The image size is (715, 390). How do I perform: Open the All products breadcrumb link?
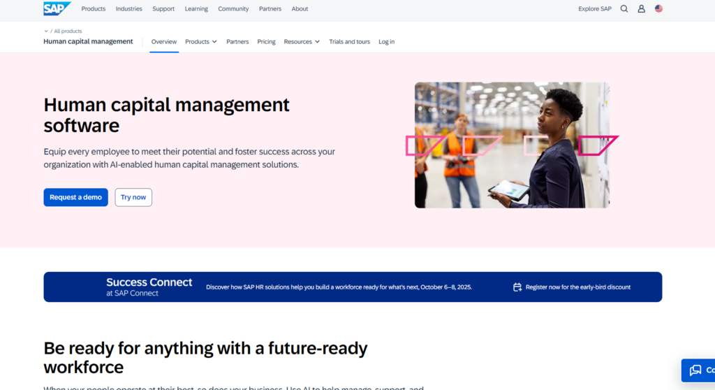point(68,31)
